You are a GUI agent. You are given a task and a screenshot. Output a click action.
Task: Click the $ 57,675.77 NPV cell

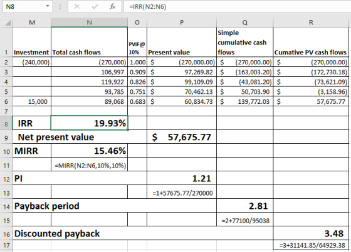pos(182,137)
